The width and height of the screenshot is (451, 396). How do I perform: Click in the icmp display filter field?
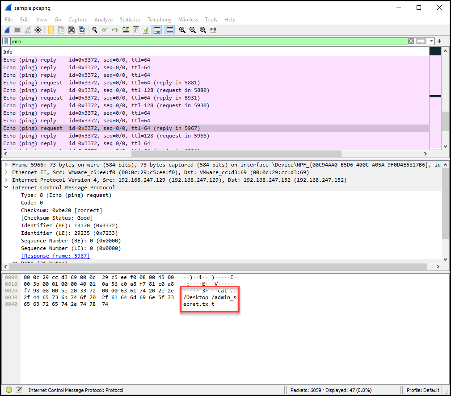coord(201,41)
